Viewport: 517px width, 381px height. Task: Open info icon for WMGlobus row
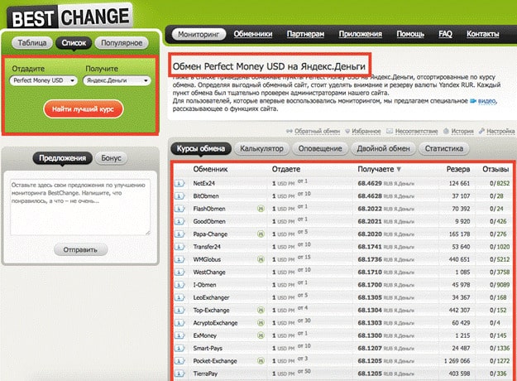point(180,259)
